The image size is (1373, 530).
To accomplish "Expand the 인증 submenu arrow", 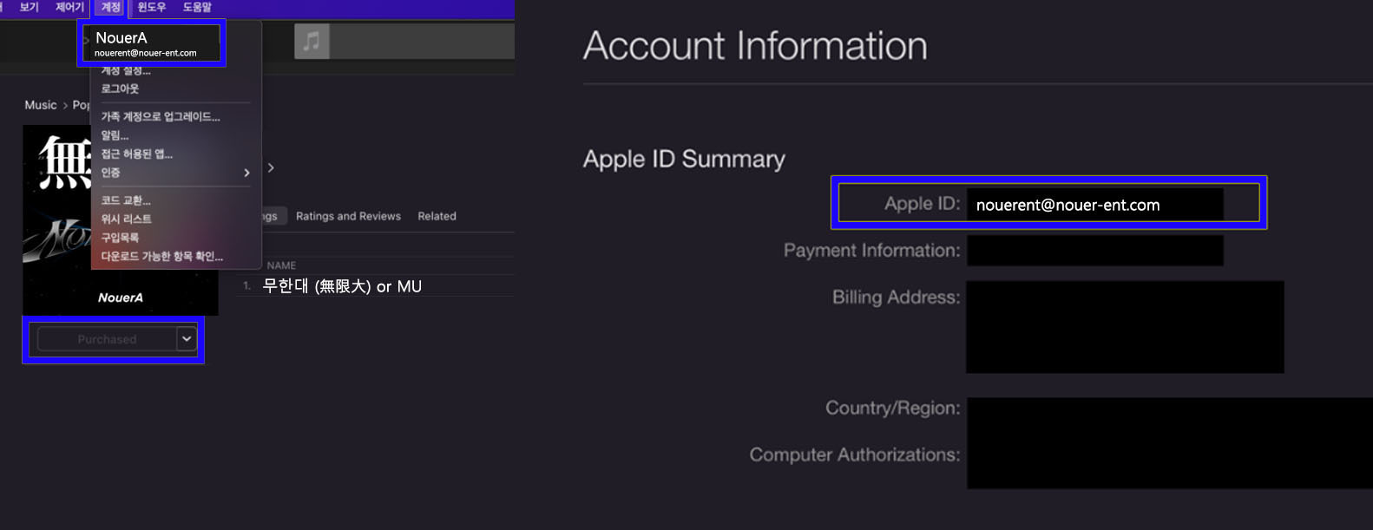I will click(246, 173).
